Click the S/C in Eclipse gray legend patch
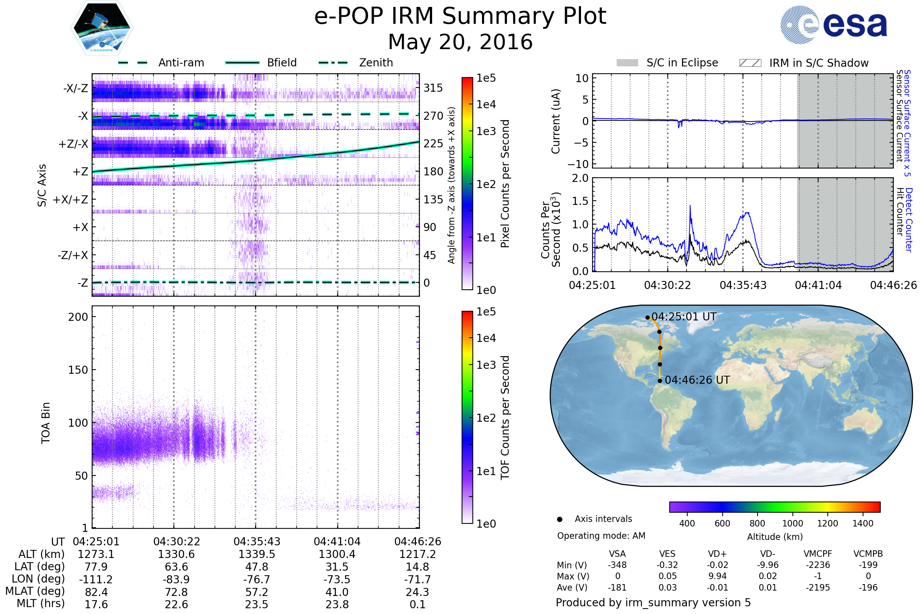921x614 pixels. (x=627, y=63)
